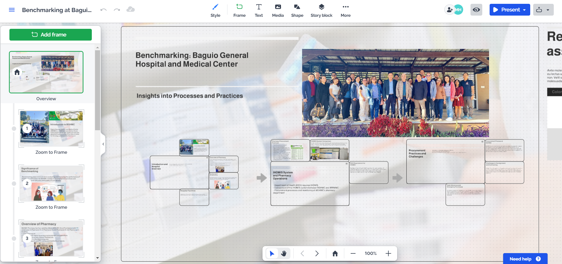The height and width of the screenshot is (264, 562).
Task: Select the group photo image on canvas
Action: 395,93
